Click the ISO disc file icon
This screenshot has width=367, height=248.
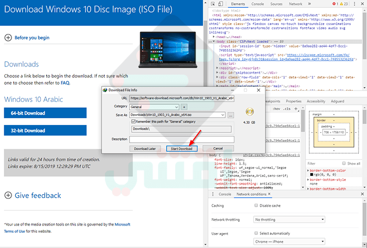pyautogui.click(x=250, y=111)
